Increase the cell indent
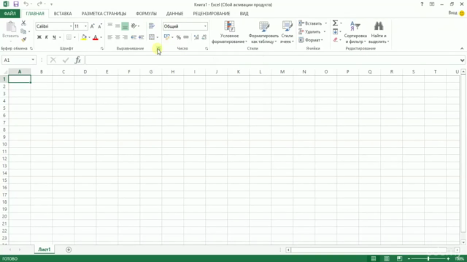467x262 pixels. (x=141, y=37)
